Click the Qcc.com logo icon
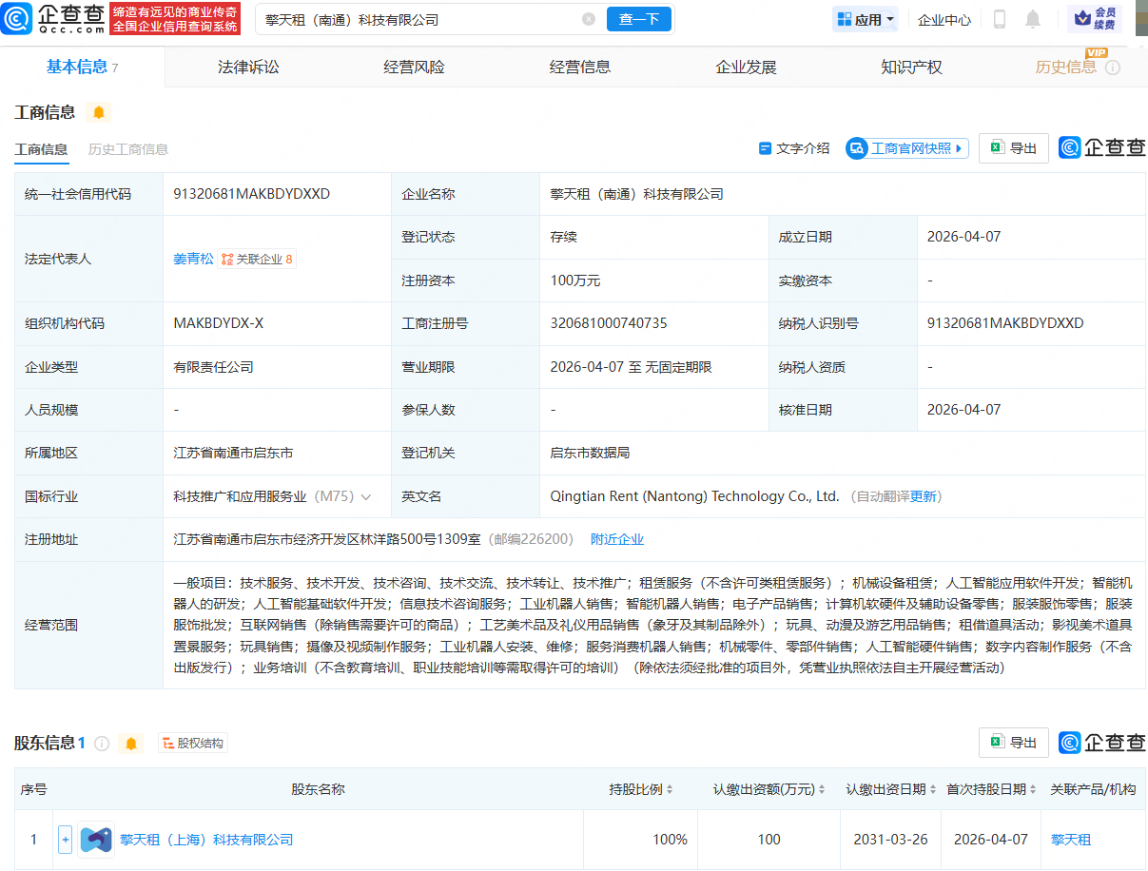Screen dimensions: 1148x871 pyautogui.click(x=19, y=18)
